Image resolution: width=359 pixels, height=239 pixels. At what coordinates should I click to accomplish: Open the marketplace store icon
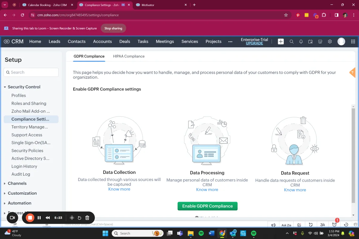(x=320, y=42)
